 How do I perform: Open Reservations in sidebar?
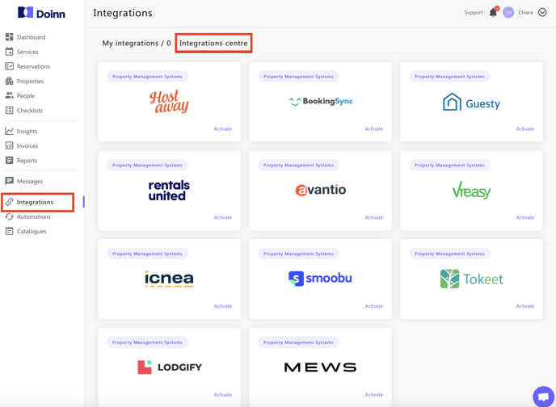(x=34, y=66)
